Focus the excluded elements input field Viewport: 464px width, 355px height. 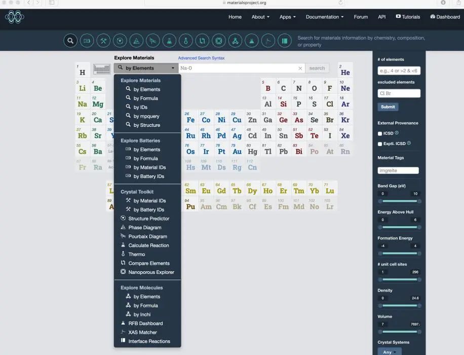click(x=399, y=93)
